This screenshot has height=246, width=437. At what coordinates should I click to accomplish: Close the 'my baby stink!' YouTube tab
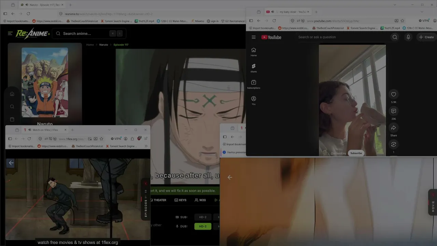[x=308, y=12]
